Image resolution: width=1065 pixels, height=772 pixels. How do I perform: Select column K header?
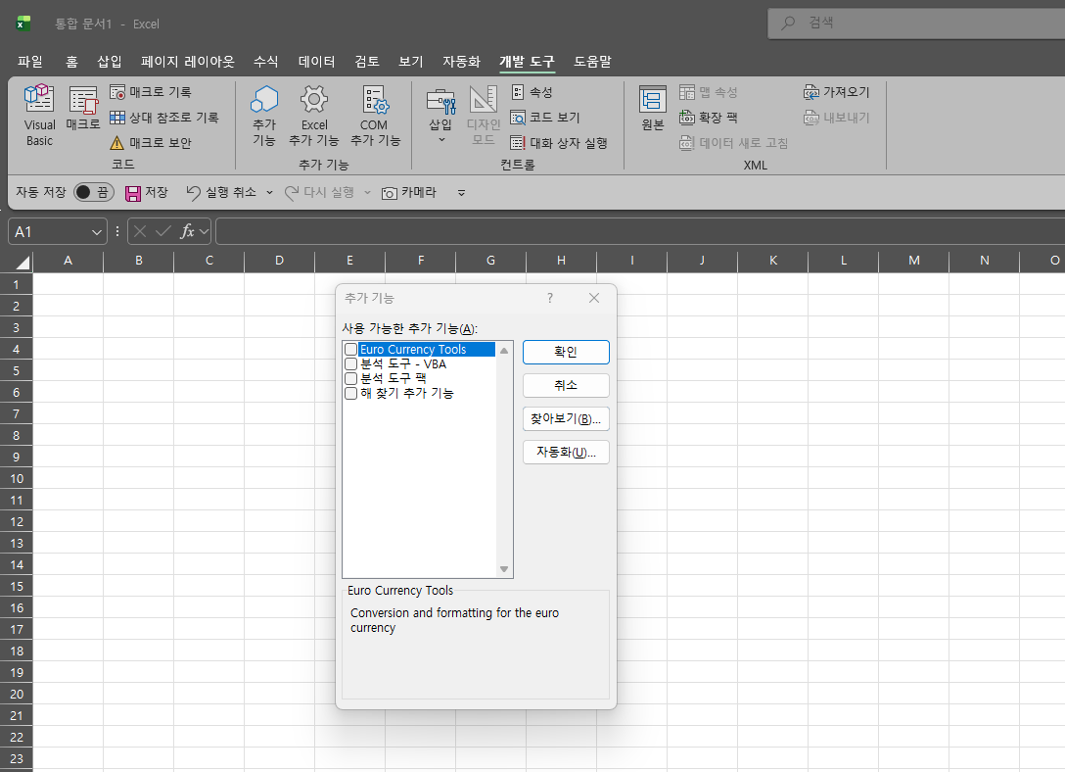tap(773, 261)
